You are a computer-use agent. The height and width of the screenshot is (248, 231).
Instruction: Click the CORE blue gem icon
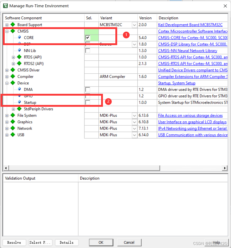[19, 37]
